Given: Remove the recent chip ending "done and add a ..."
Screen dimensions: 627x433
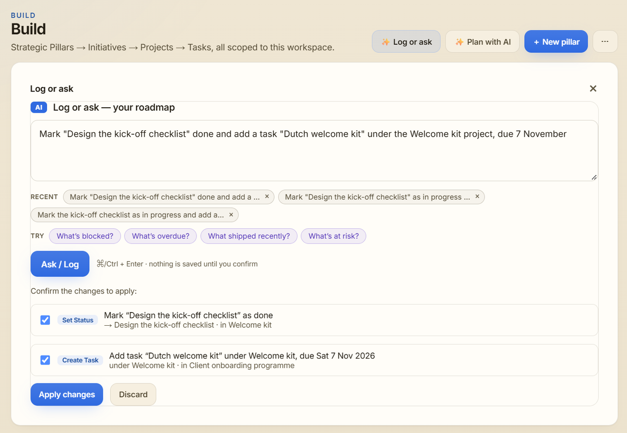Looking at the screenshot, I should pos(267,197).
